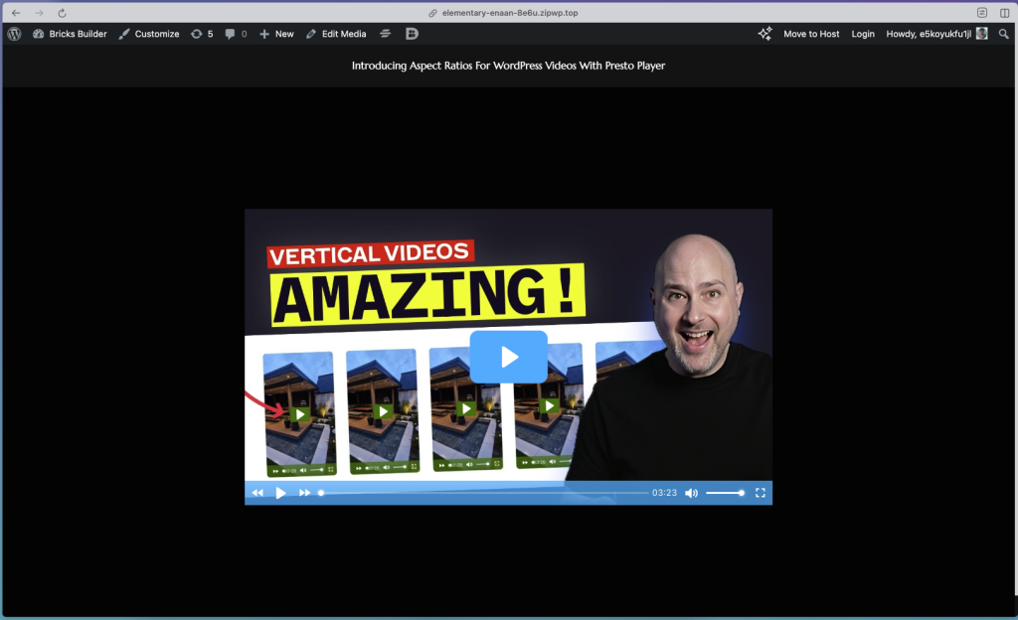This screenshot has height=620, width=1018.
Task: Click the Move to Host link
Action: 811,34
